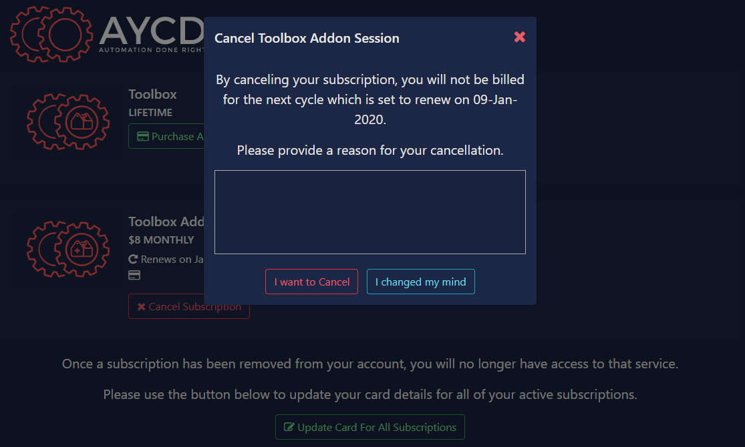This screenshot has height=447, width=745.
Task: Click the green Purchase button under Toolbox
Action: (166, 136)
